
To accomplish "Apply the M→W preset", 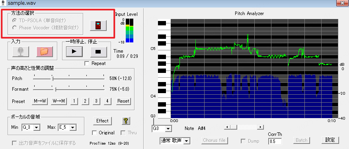I will (x=40, y=101).
